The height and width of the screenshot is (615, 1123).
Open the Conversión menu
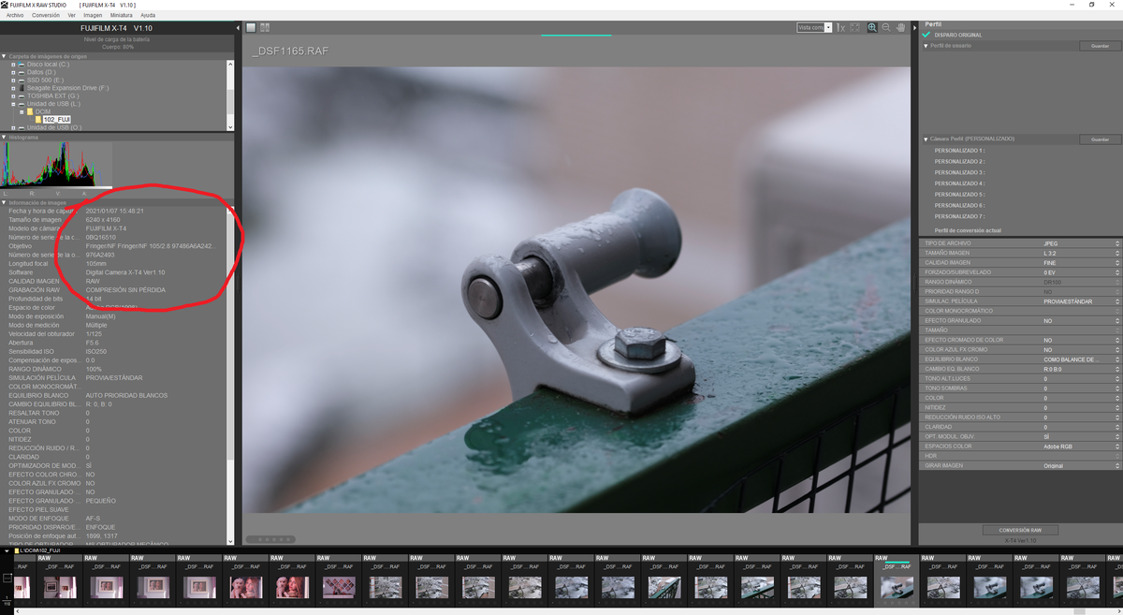coord(45,15)
